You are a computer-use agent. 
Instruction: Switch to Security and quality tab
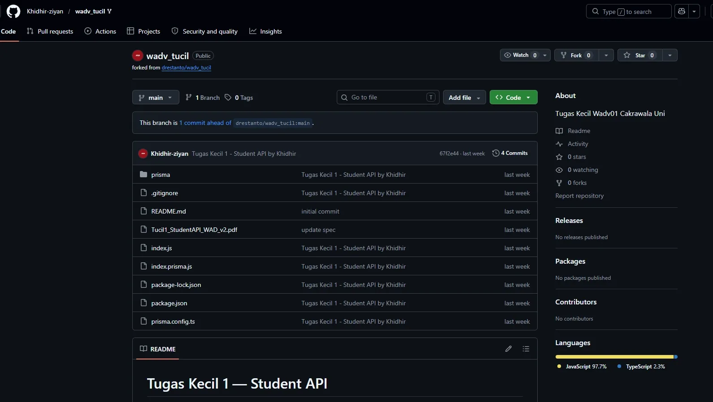click(204, 31)
